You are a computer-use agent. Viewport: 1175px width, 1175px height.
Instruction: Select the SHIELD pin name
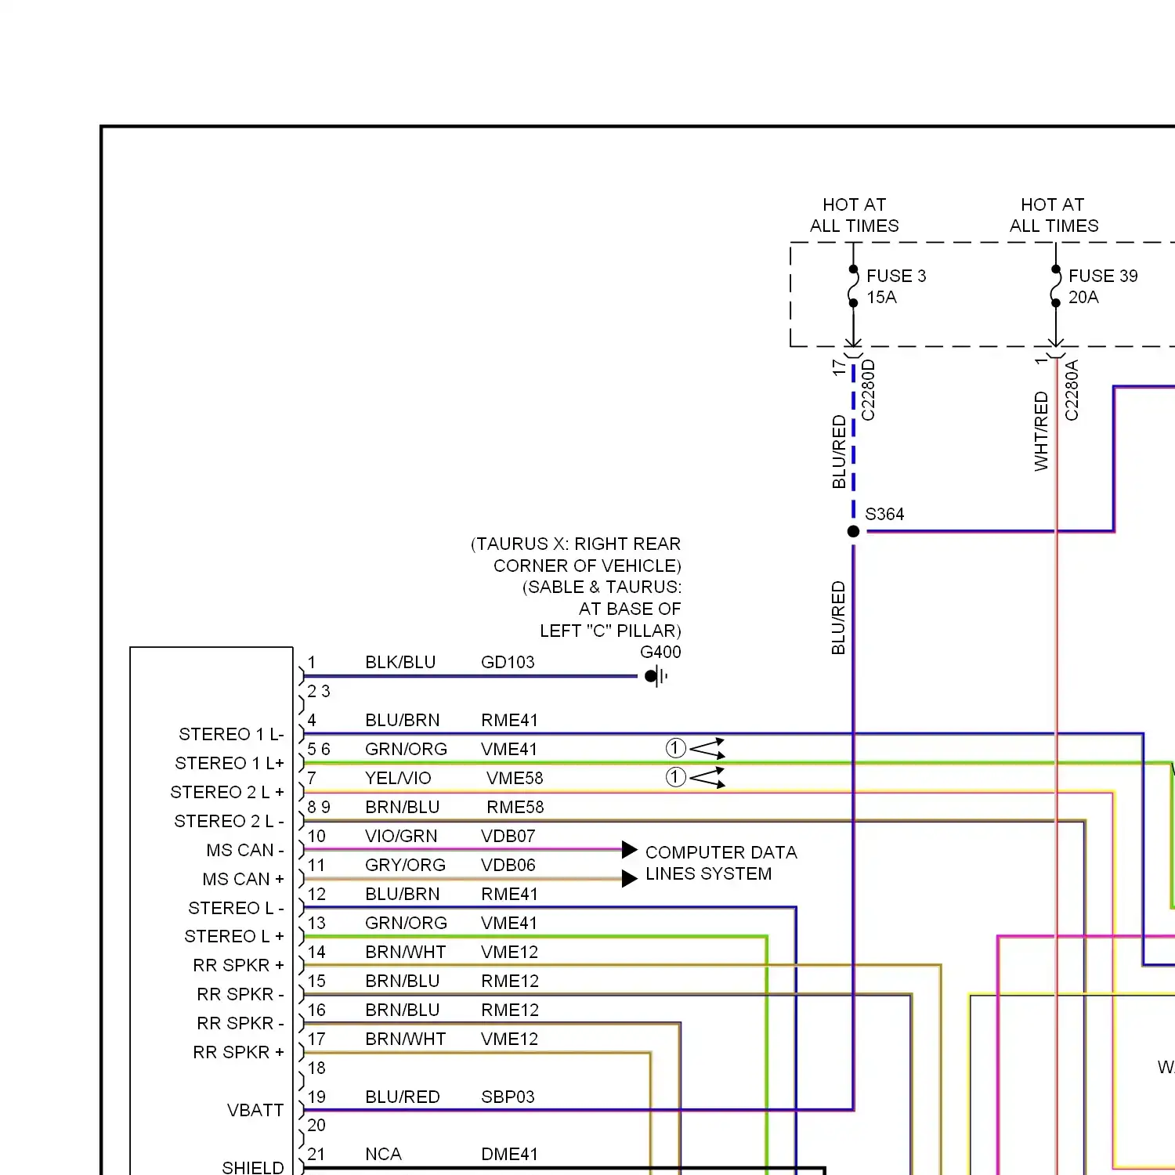[x=253, y=1167]
